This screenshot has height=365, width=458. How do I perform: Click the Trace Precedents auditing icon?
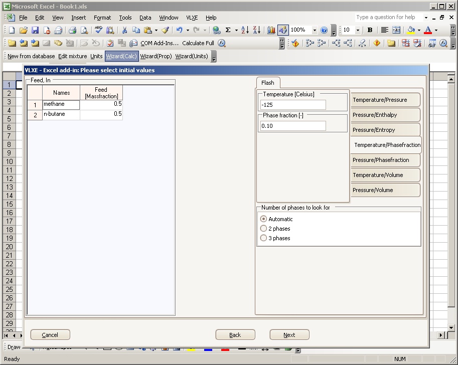tap(310, 43)
